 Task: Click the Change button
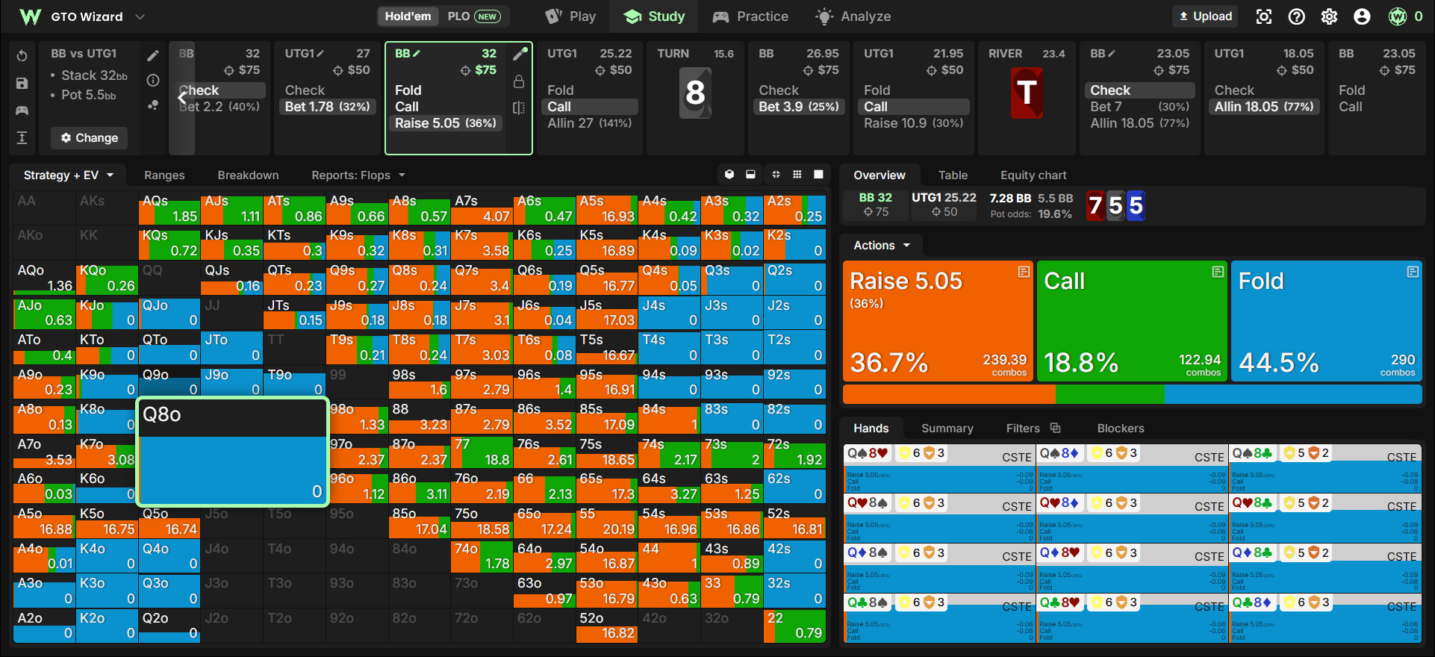90,138
